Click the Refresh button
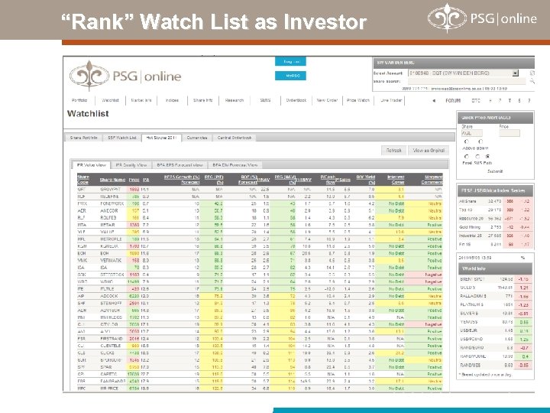This screenshot has height=413, width=550. coord(393,151)
